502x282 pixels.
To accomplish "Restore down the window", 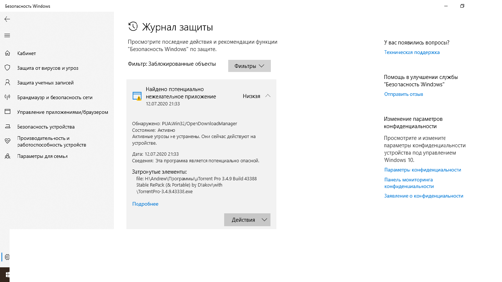I will tap(462, 6).
